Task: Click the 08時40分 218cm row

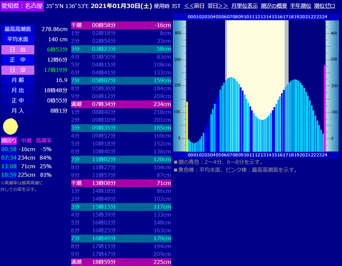Action: tap(121, 112)
